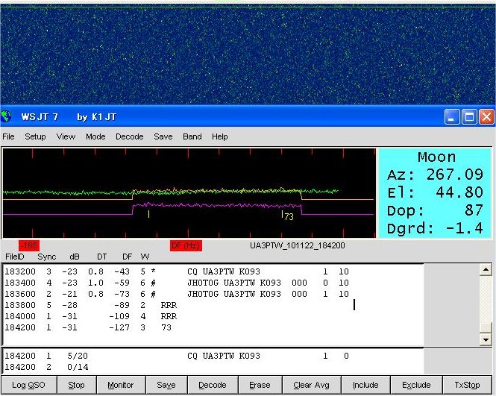Click the Include button
Image resolution: width=496 pixels, height=396 pixels.
tap(366, 385)
